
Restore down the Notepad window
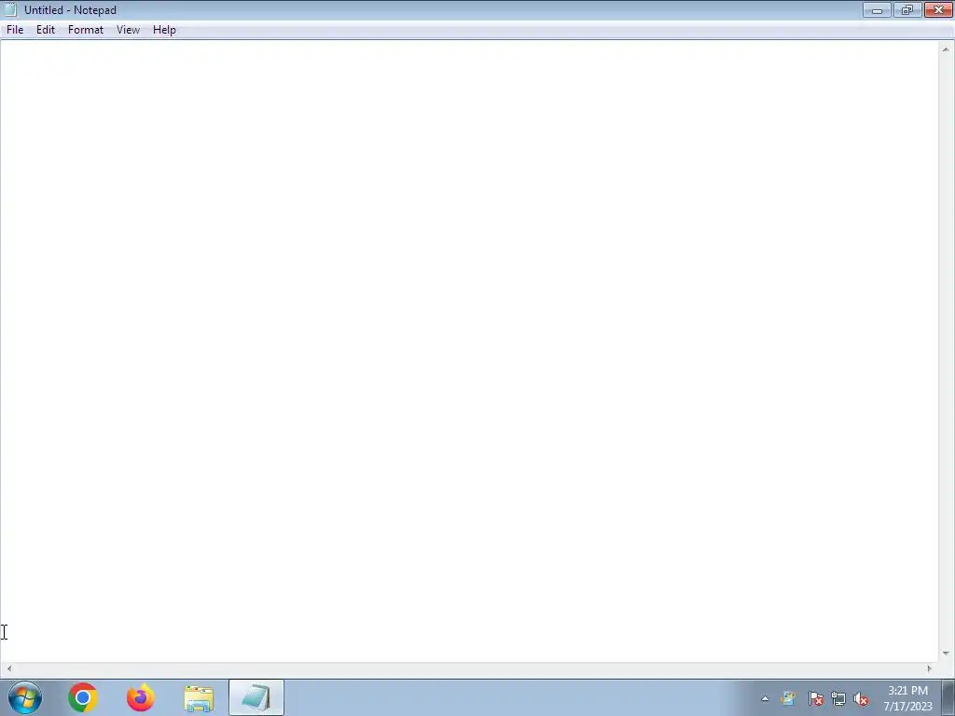(907, 9)
